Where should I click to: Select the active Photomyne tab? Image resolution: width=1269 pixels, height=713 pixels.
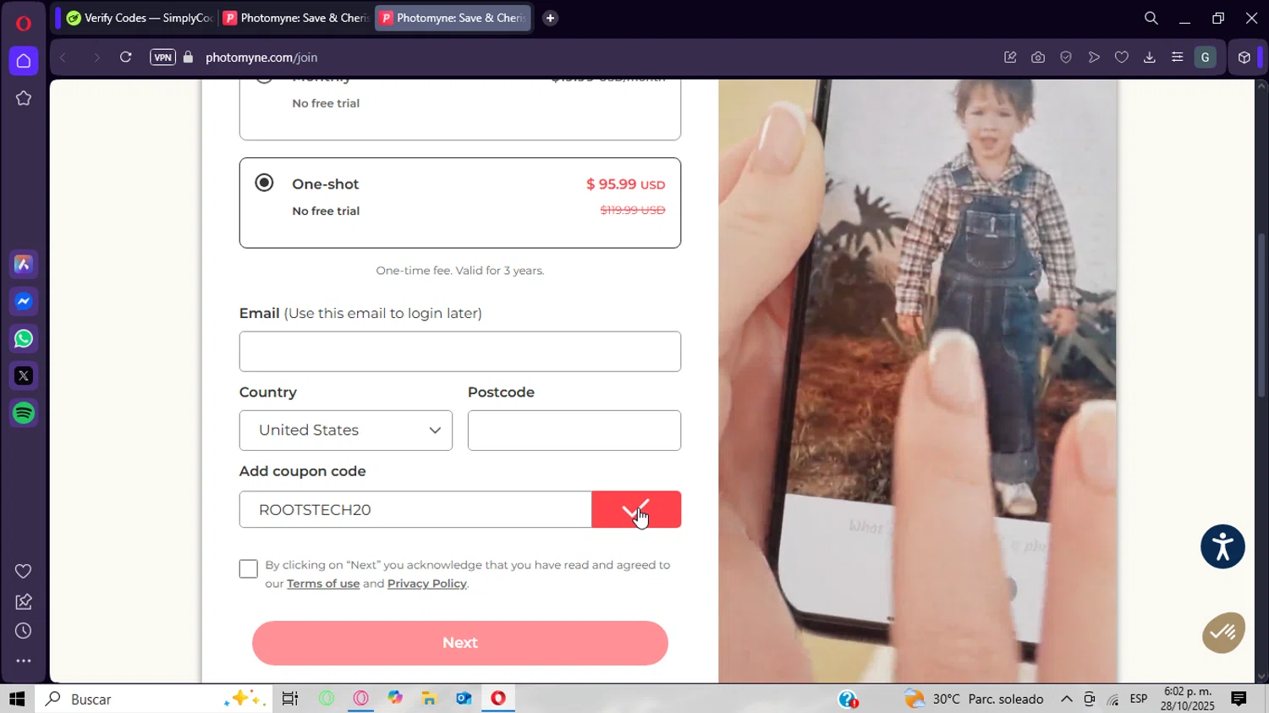[453, 18]
